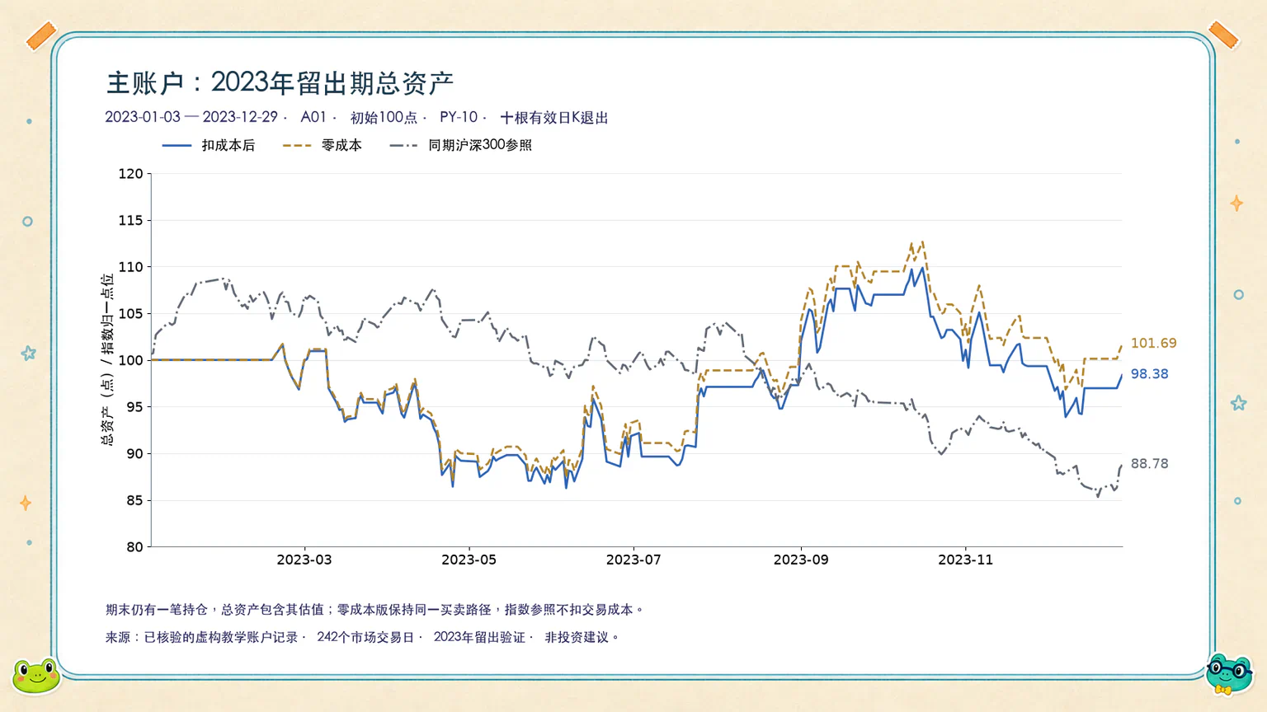Click the gray dash-dot legend line swatch
Image resolution: width=1267 pixels, height=712 pixels.
tap(403, 145)
